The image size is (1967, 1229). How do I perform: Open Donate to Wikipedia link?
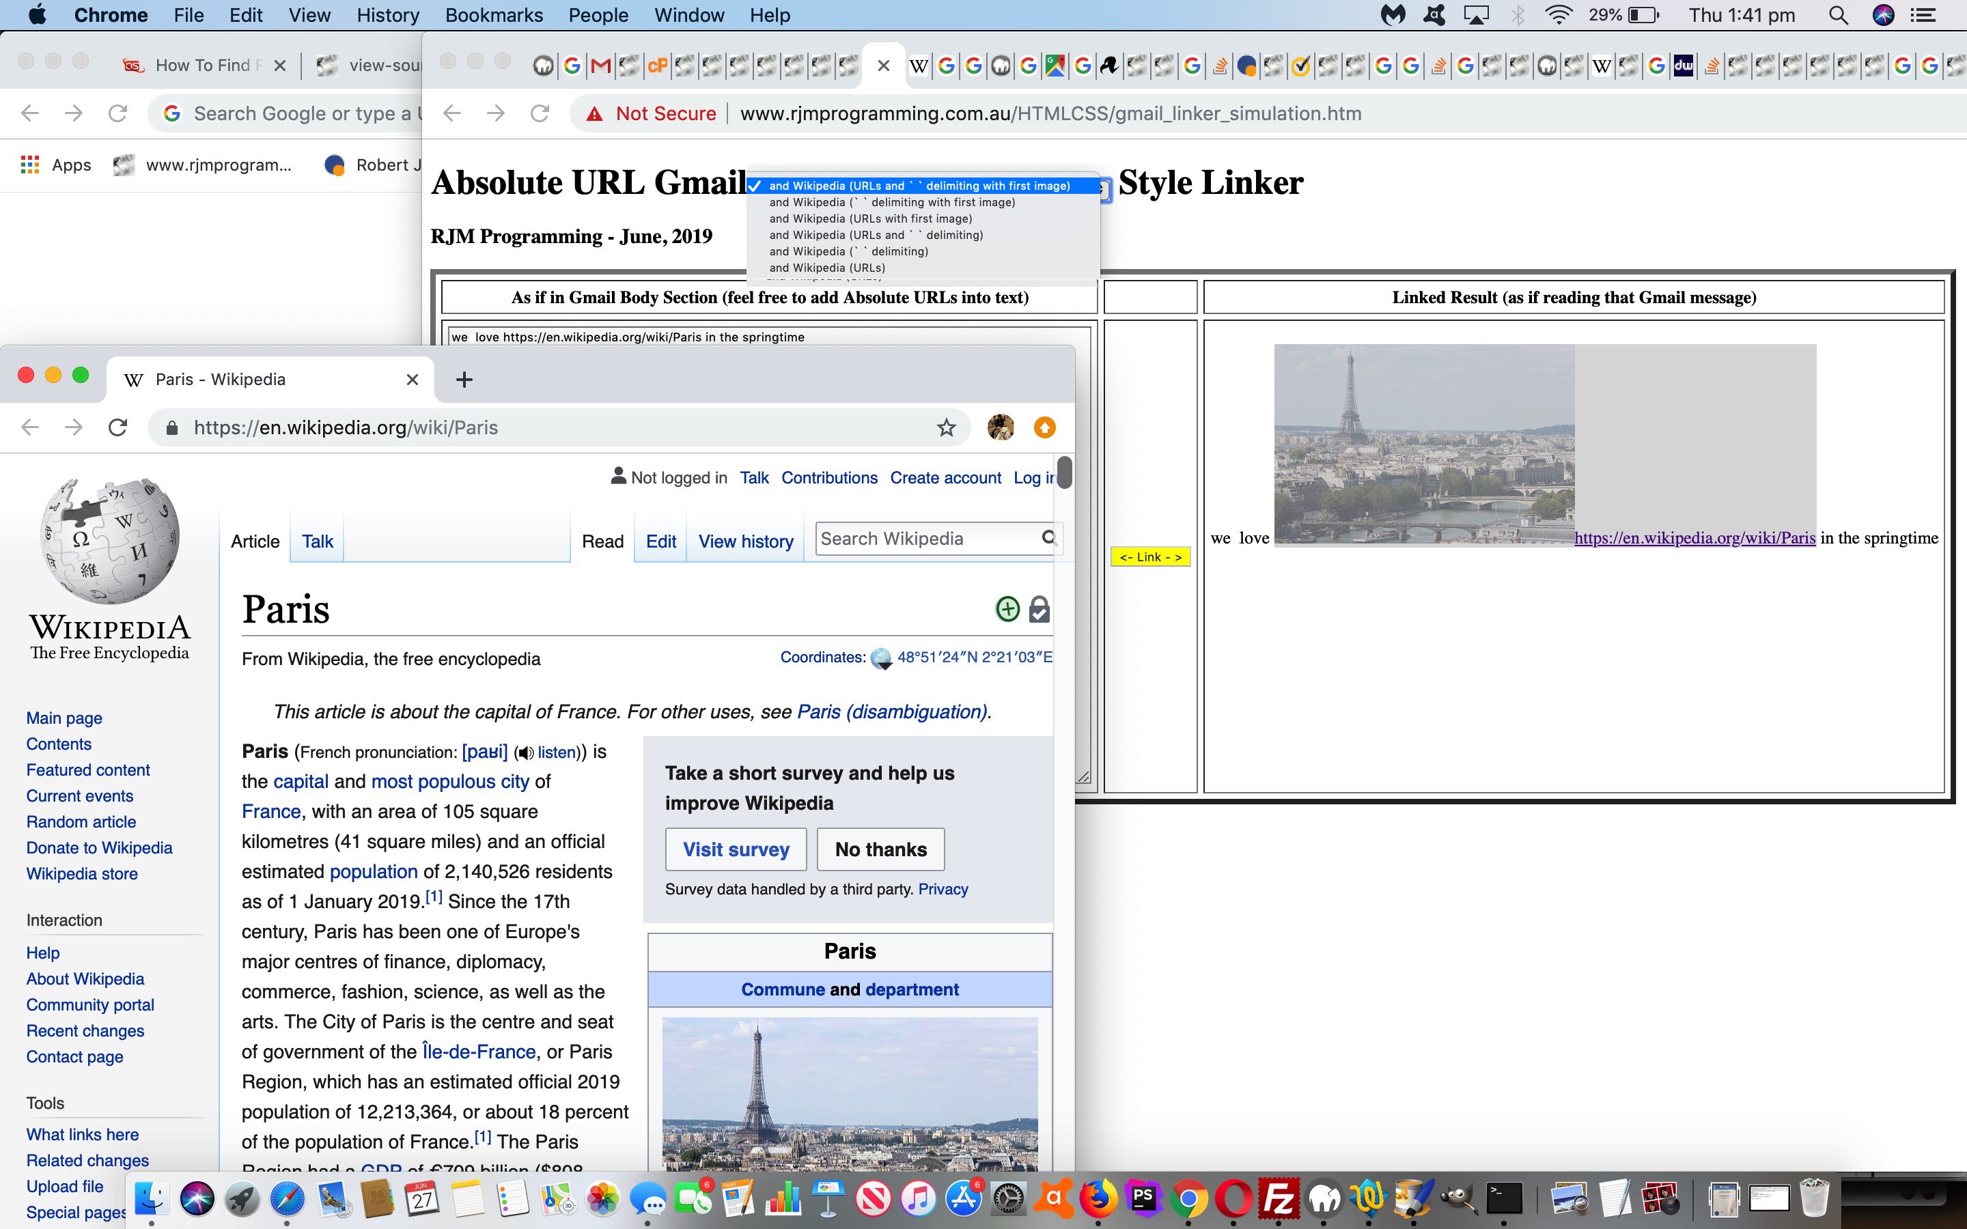(x=99, y=848)
